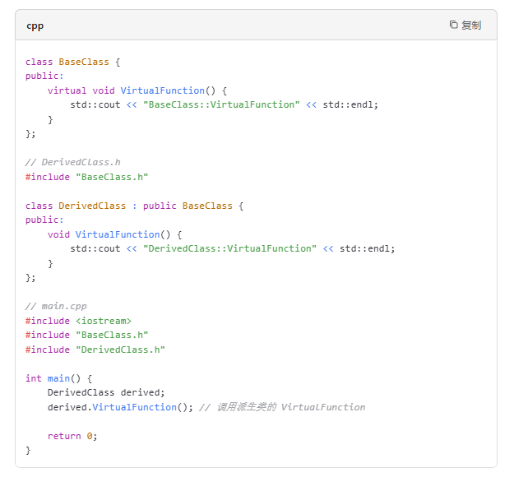Click the "DerivedClass::VirtualFunction" string literal
The width and height of the screenshot is (514, 477).
click(229, 248)
